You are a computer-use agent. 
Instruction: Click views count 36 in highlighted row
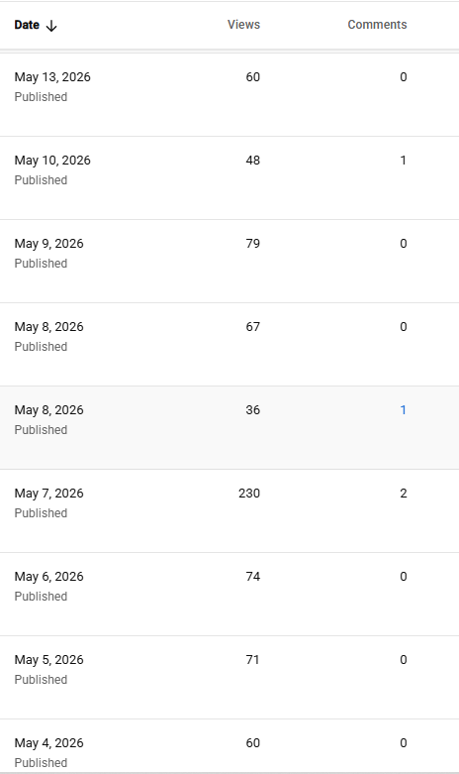[x=252, y=410]
